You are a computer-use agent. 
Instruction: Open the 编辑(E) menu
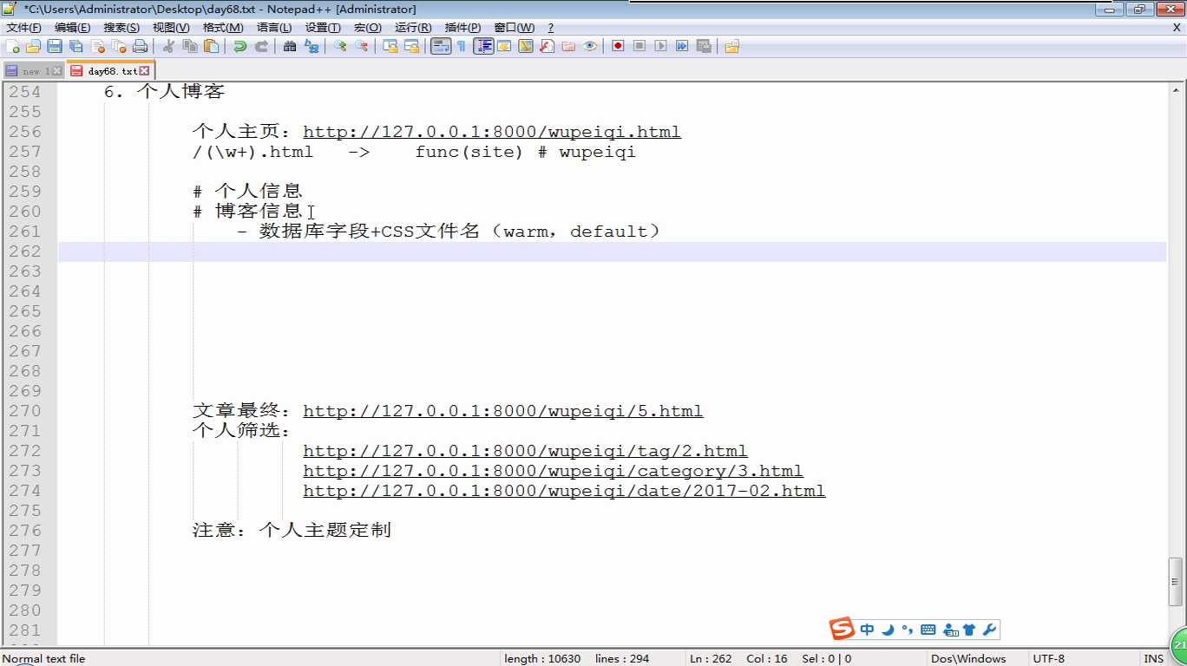(73, 28)
